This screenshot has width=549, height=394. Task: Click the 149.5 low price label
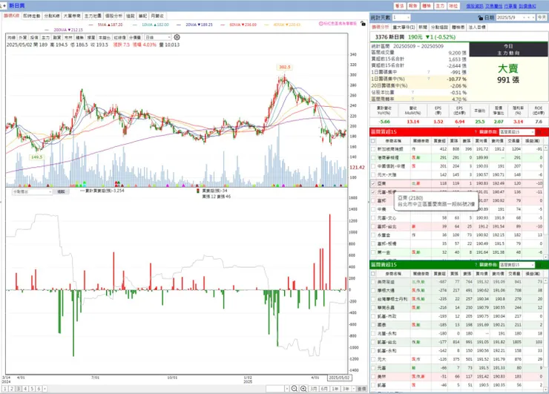[x=36, y=157]
